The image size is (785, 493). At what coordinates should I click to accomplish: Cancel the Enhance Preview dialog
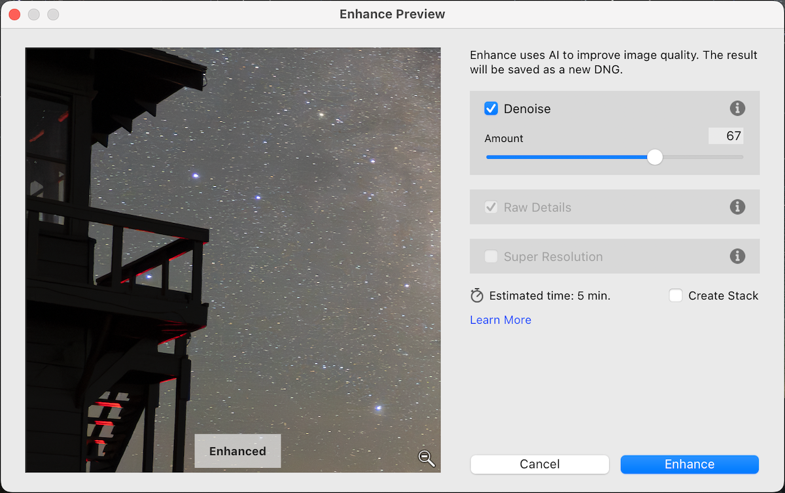tap(539, 464)
